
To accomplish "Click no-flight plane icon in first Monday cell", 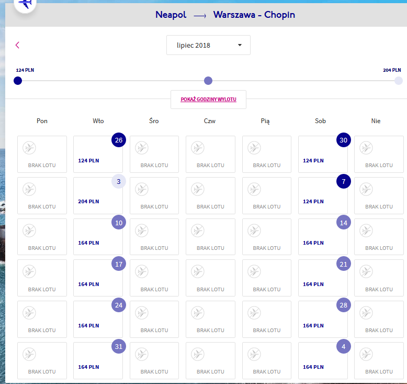I will tap(29, 148).
